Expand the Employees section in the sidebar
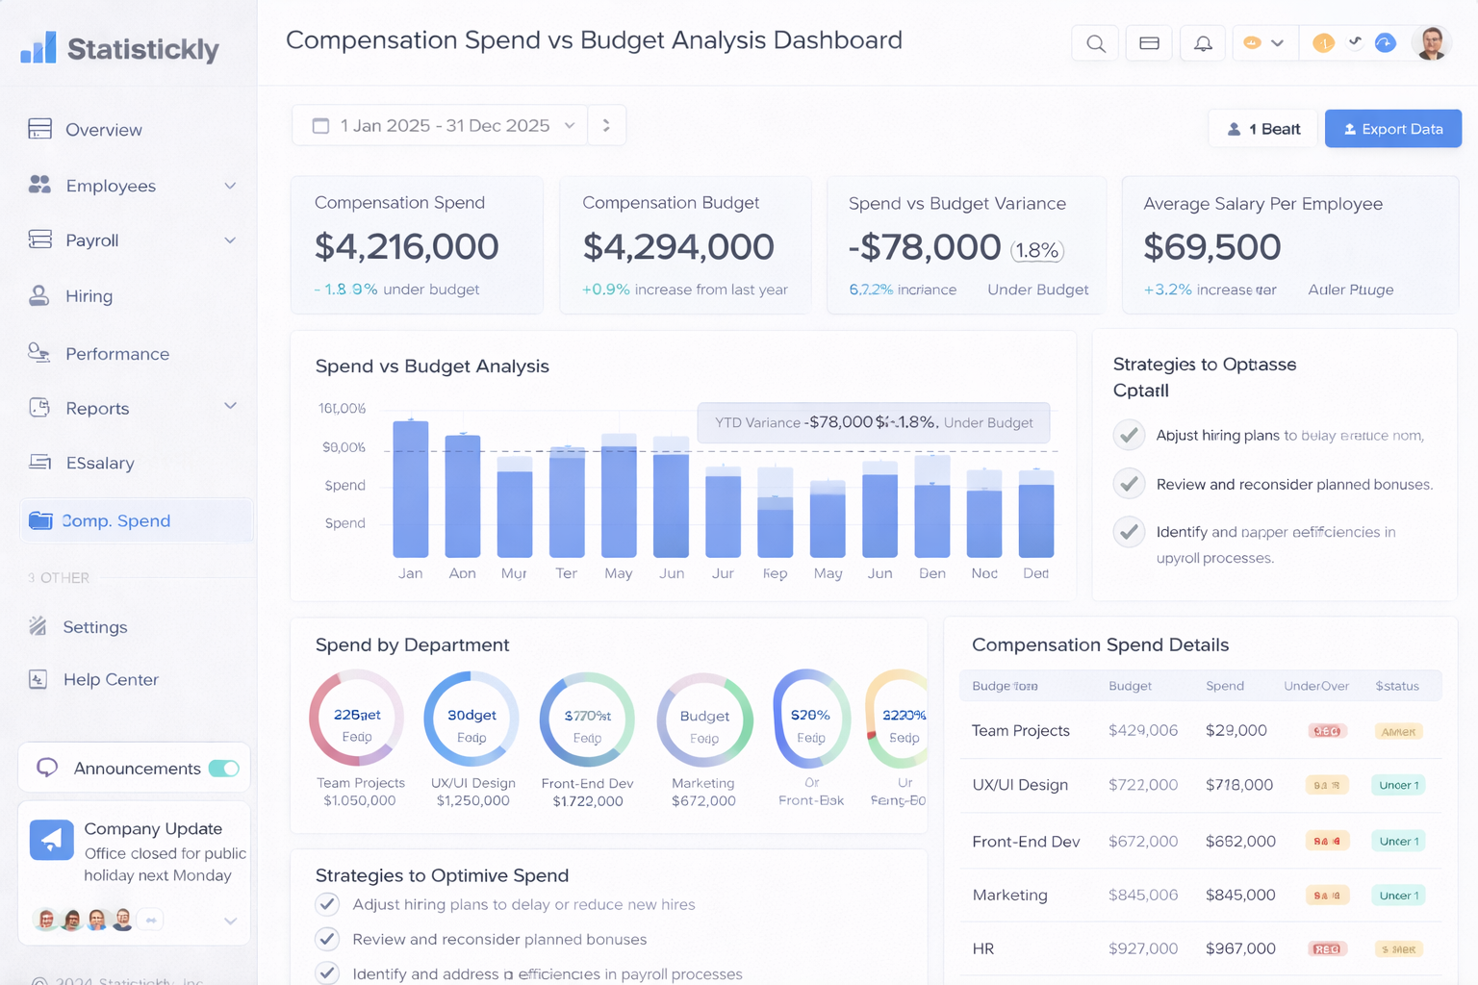 (x=230, y=186)
